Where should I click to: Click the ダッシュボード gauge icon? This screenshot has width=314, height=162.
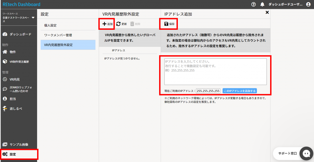click(x=5, y=34)
